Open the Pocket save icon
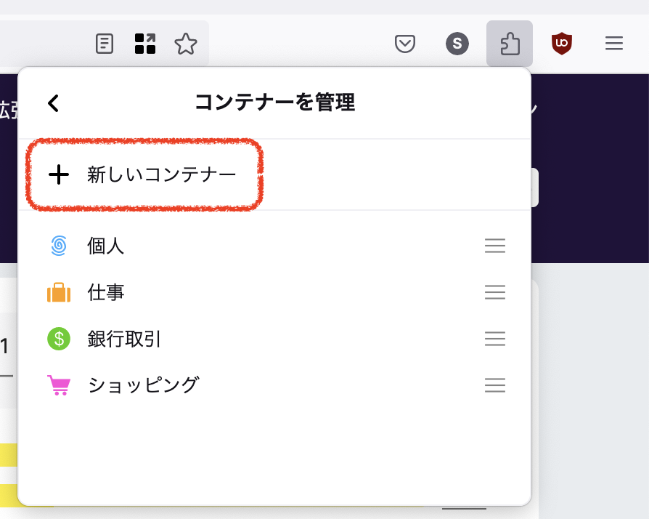Screen dimensions: 649x519 [404, 44]
